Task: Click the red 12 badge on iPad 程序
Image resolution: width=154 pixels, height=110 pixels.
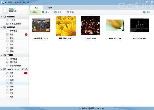Action: [x=26, y=73]
